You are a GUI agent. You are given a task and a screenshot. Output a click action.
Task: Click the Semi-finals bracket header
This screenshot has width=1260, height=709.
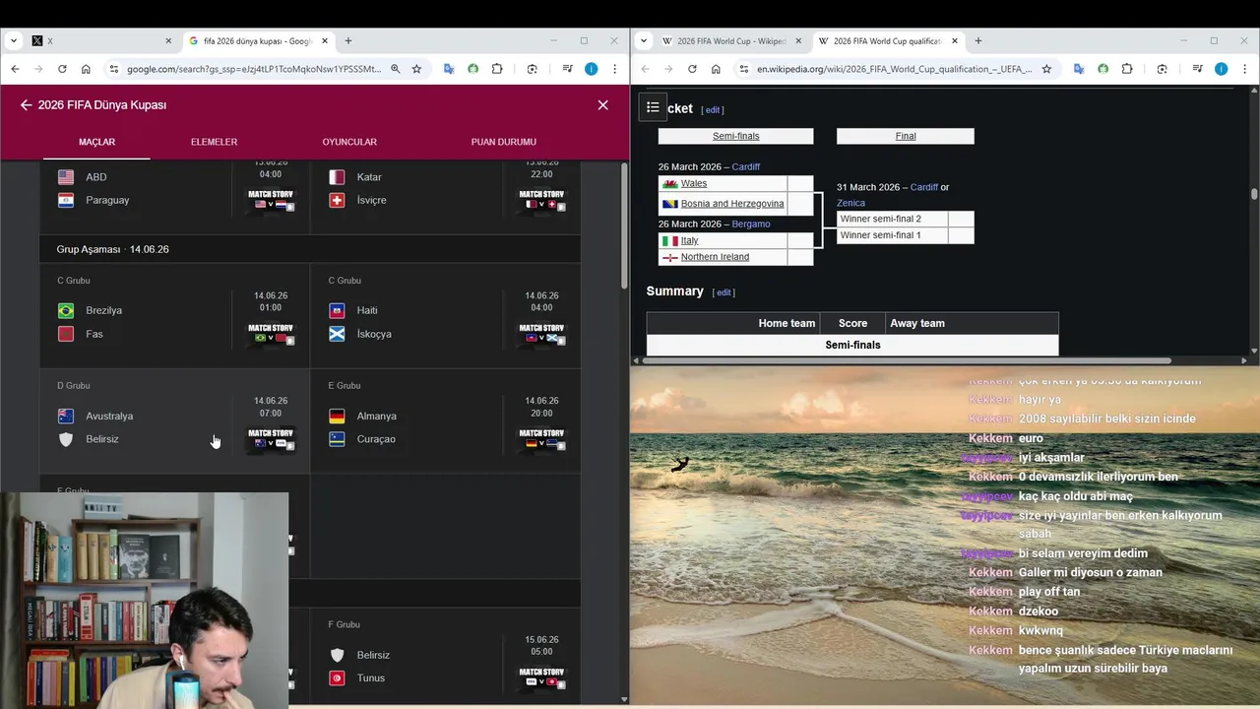(735, 136)
